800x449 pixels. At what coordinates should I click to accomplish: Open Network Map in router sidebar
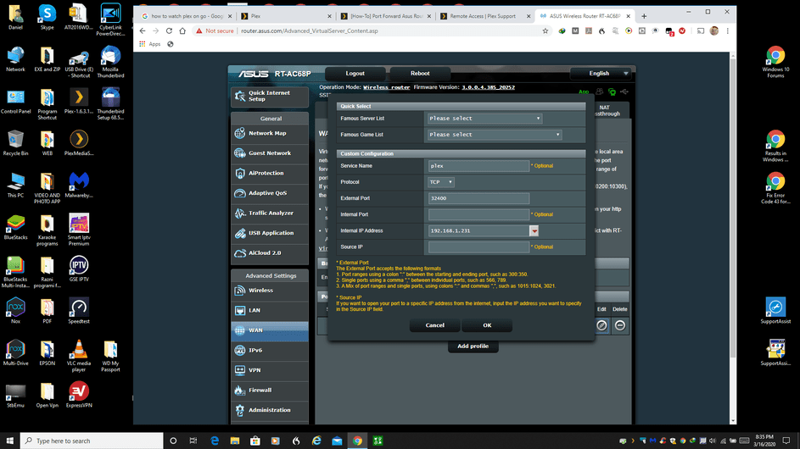click(x=270, y=133)
